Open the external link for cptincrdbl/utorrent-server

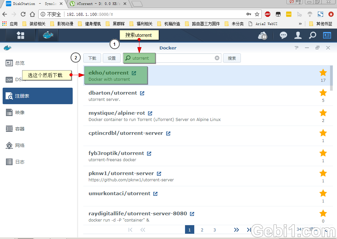(x=168, y=133)
